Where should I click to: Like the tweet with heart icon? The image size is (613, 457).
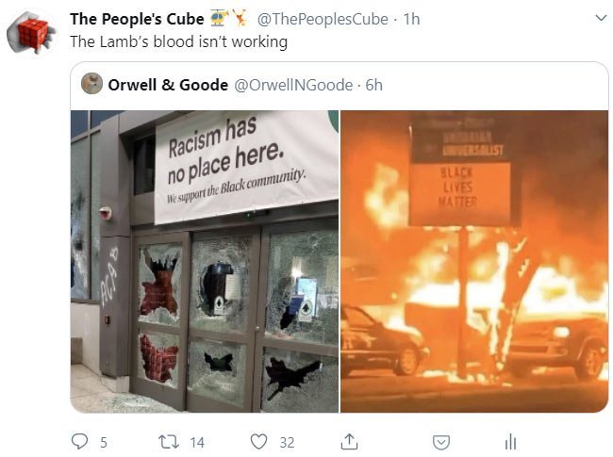point(258,442)
